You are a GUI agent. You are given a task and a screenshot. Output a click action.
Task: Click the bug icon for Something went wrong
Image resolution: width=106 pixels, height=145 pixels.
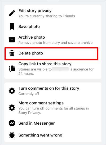pyautogui.click(x=12, y=135)
